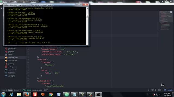The height and width of the screenshot is (97, 174).
Task: Show hidden system tray icons
Action: tap(151, 95)
